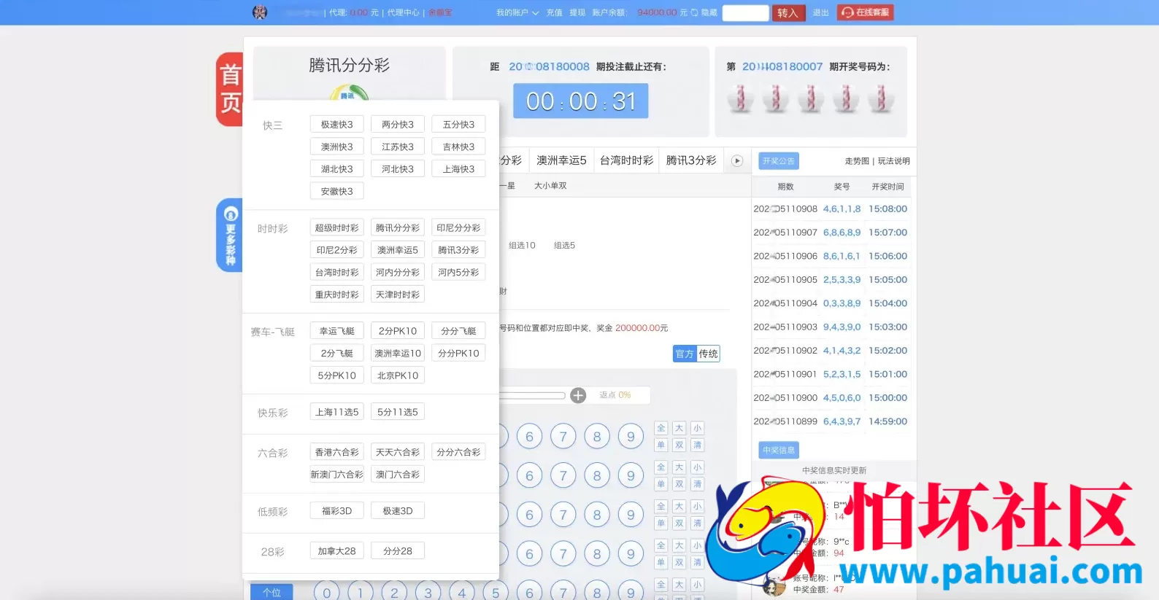The image size is (1159, 600).
Task: Select 极速快3 game
Action: 336,125
